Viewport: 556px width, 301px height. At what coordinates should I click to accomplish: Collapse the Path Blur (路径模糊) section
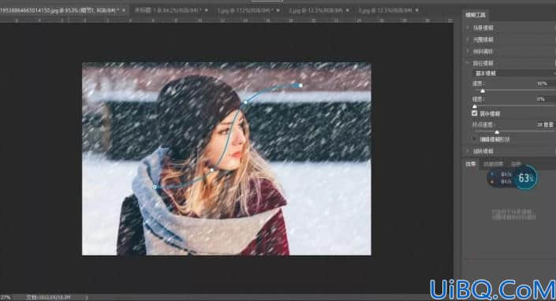[468, 63]
